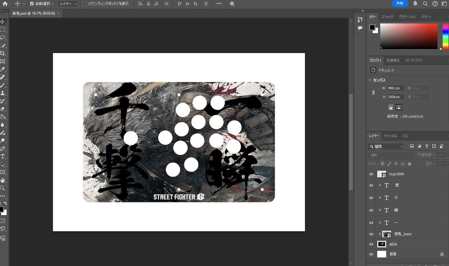Select the Hand tool

[3, 180]
